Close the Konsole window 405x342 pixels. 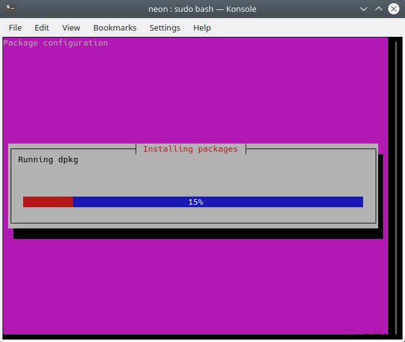coord(394,9)
